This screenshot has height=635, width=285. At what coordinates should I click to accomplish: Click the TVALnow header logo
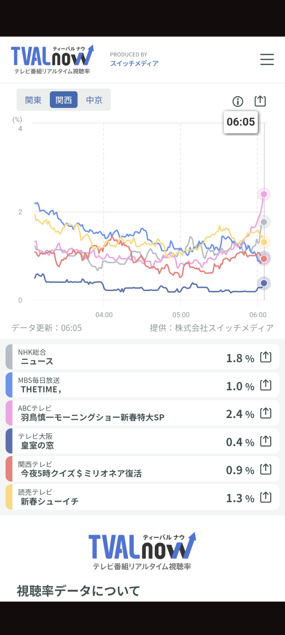click(x=52, y=60)
